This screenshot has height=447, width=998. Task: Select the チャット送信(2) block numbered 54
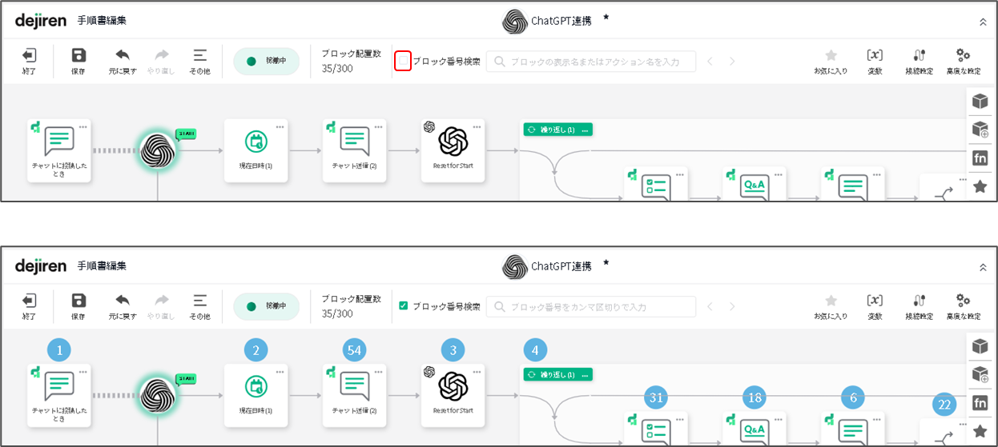click(354, 395)
